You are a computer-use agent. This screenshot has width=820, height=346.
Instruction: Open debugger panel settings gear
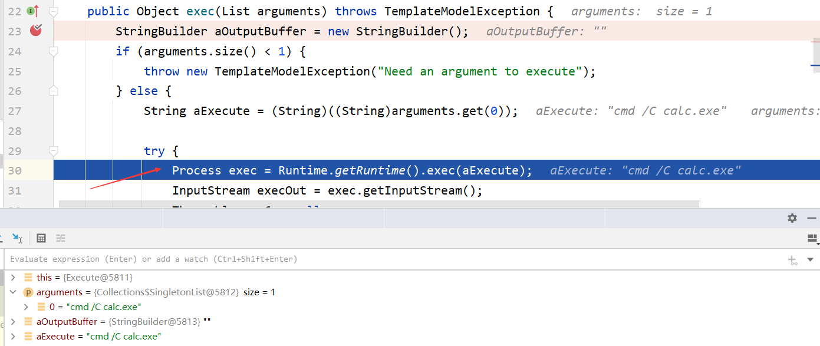[x=792, y=218]
